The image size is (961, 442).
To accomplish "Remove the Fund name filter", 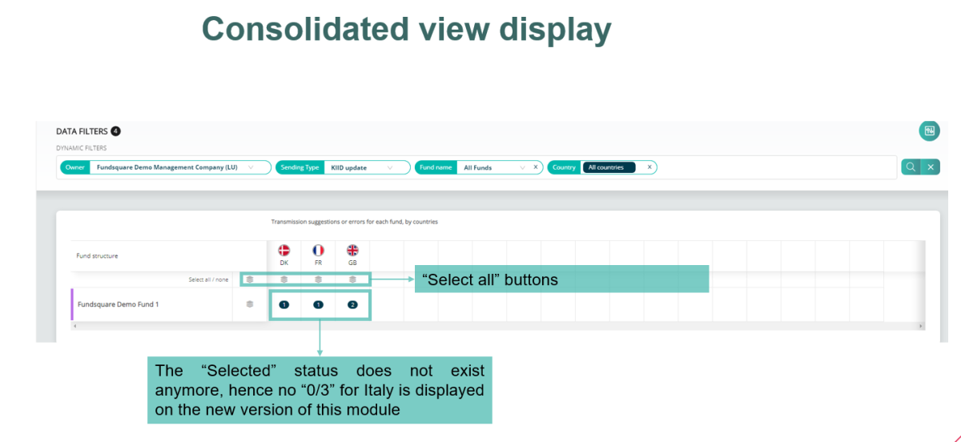I will tap(535, 167).
